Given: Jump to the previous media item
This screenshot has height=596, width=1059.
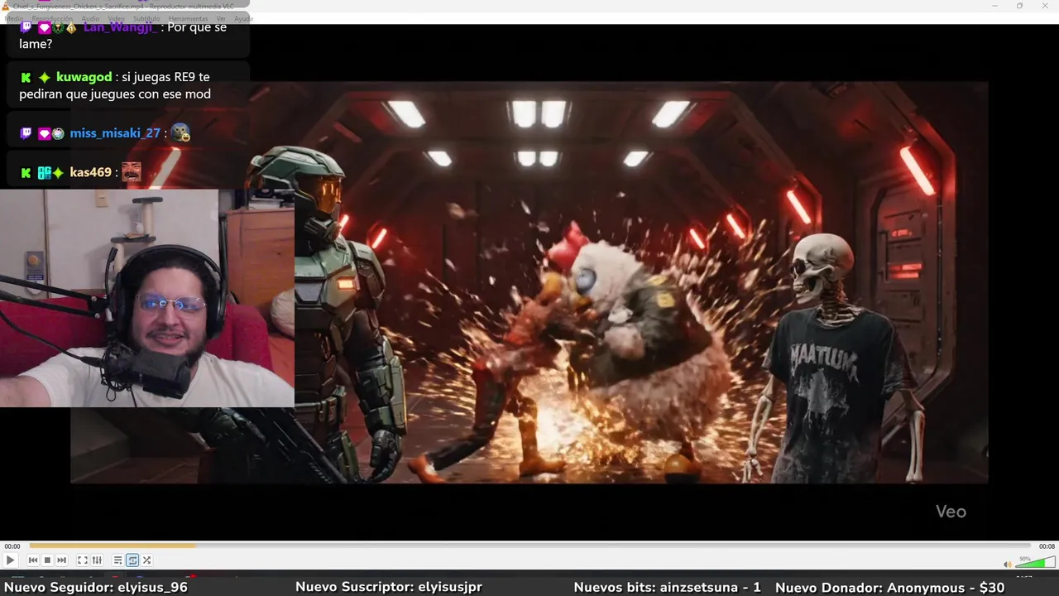Looking at the screenshot, I should pos(33,560).
